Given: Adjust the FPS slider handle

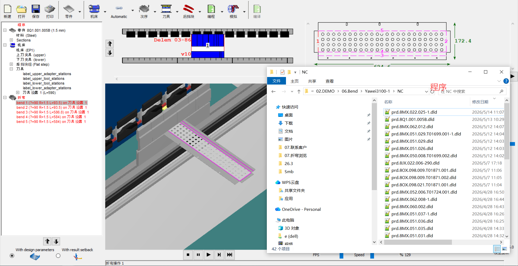Looking at the screenshot, I should tap(341, 255).
